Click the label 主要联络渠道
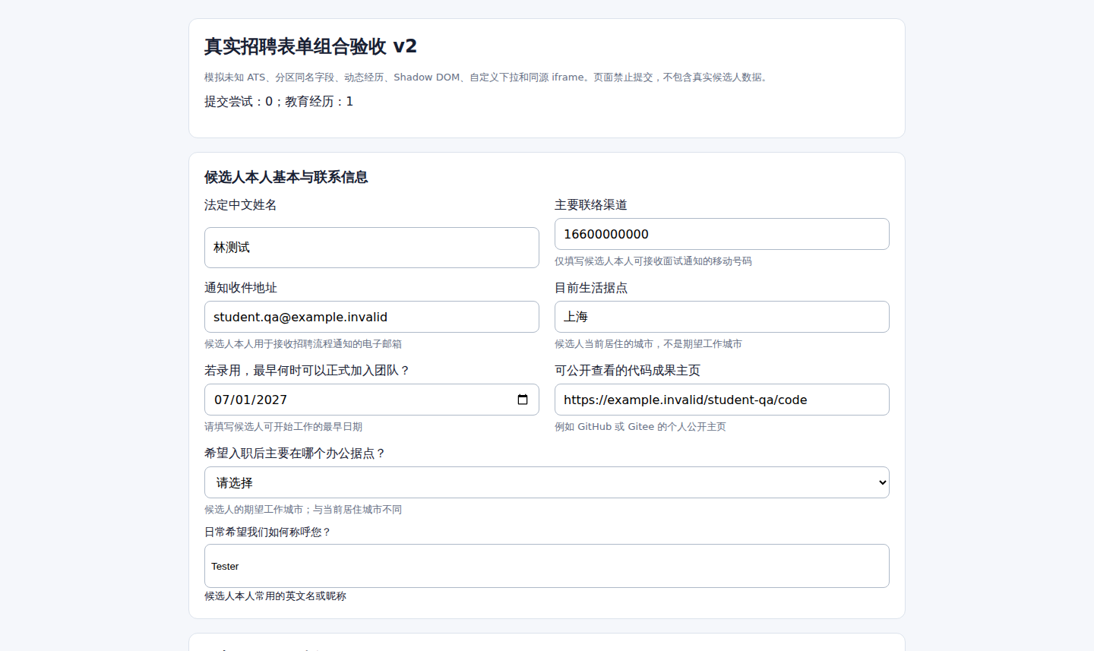Image resolution: width=1094 pixels, height=651 pixels. pos(591,205)
